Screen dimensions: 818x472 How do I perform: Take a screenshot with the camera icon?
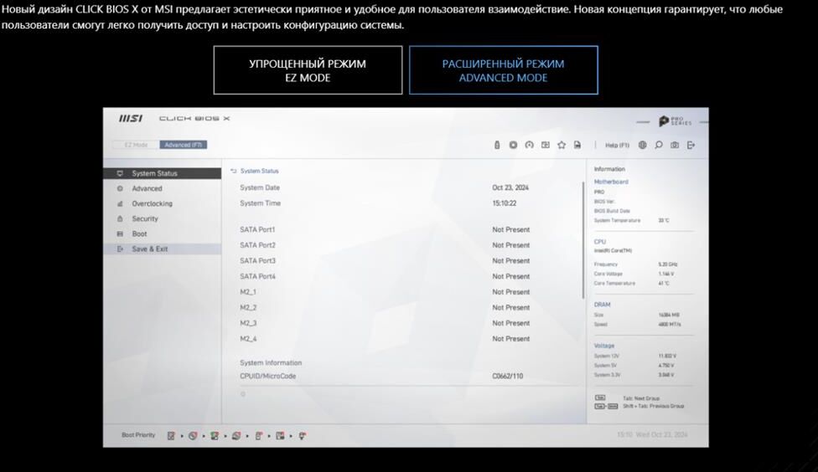coord(675,145)
